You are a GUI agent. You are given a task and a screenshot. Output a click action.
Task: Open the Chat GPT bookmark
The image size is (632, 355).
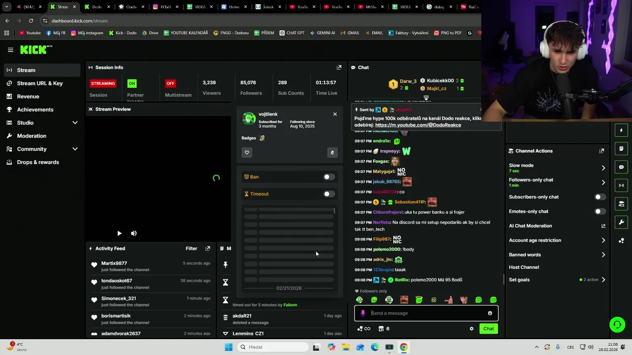[292, 33]
